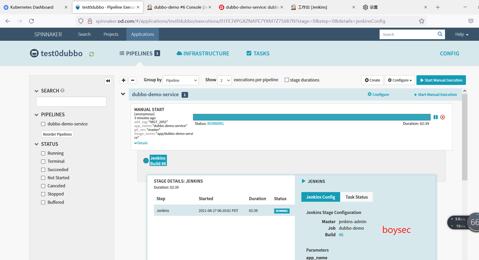The width and height of the screenshot is (479, 260).
Task: Click the blue Start Manual Execution button
Action: coord(441,80)
